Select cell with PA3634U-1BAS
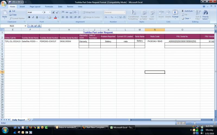Image resolution: width=217 pixels, height=135 pixels. [x=155, y=41]
